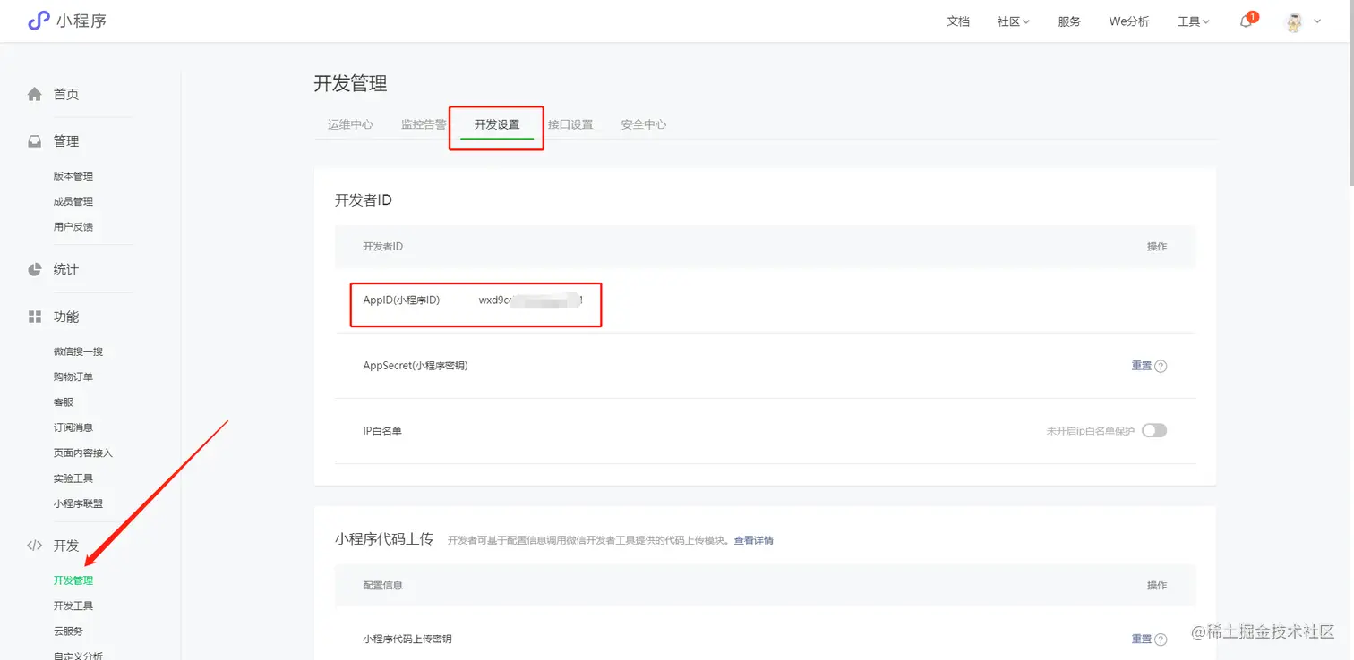Click the 管理 inbox icon in sidebar
Viewport: 1354px width, 660px height.
click(35, 141)
